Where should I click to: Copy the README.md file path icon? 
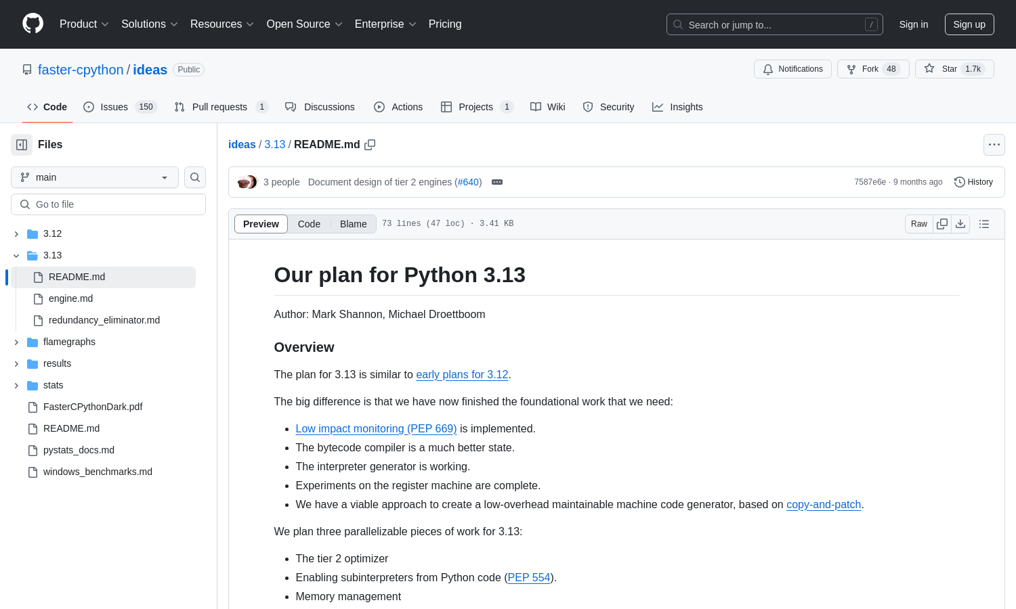[370, 145]
